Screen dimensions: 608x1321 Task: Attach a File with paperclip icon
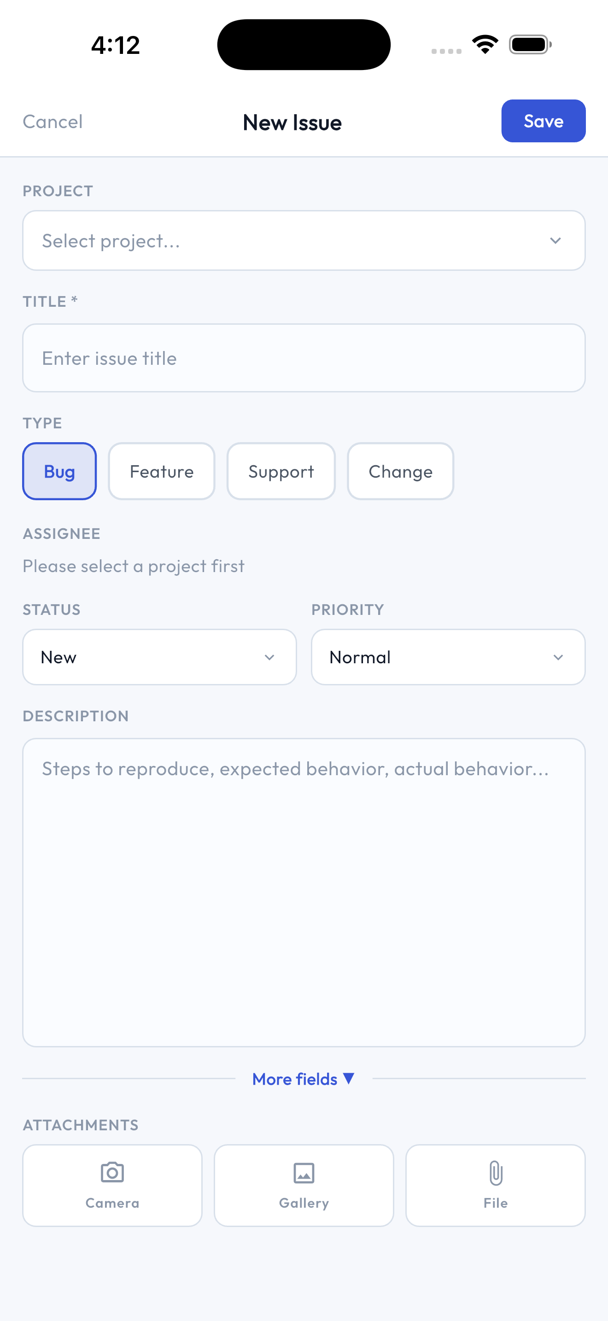coord(495,1185)
